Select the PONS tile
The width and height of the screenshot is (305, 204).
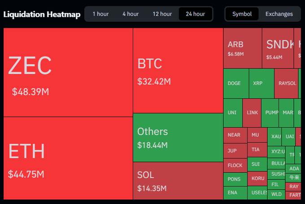(235, 179)
